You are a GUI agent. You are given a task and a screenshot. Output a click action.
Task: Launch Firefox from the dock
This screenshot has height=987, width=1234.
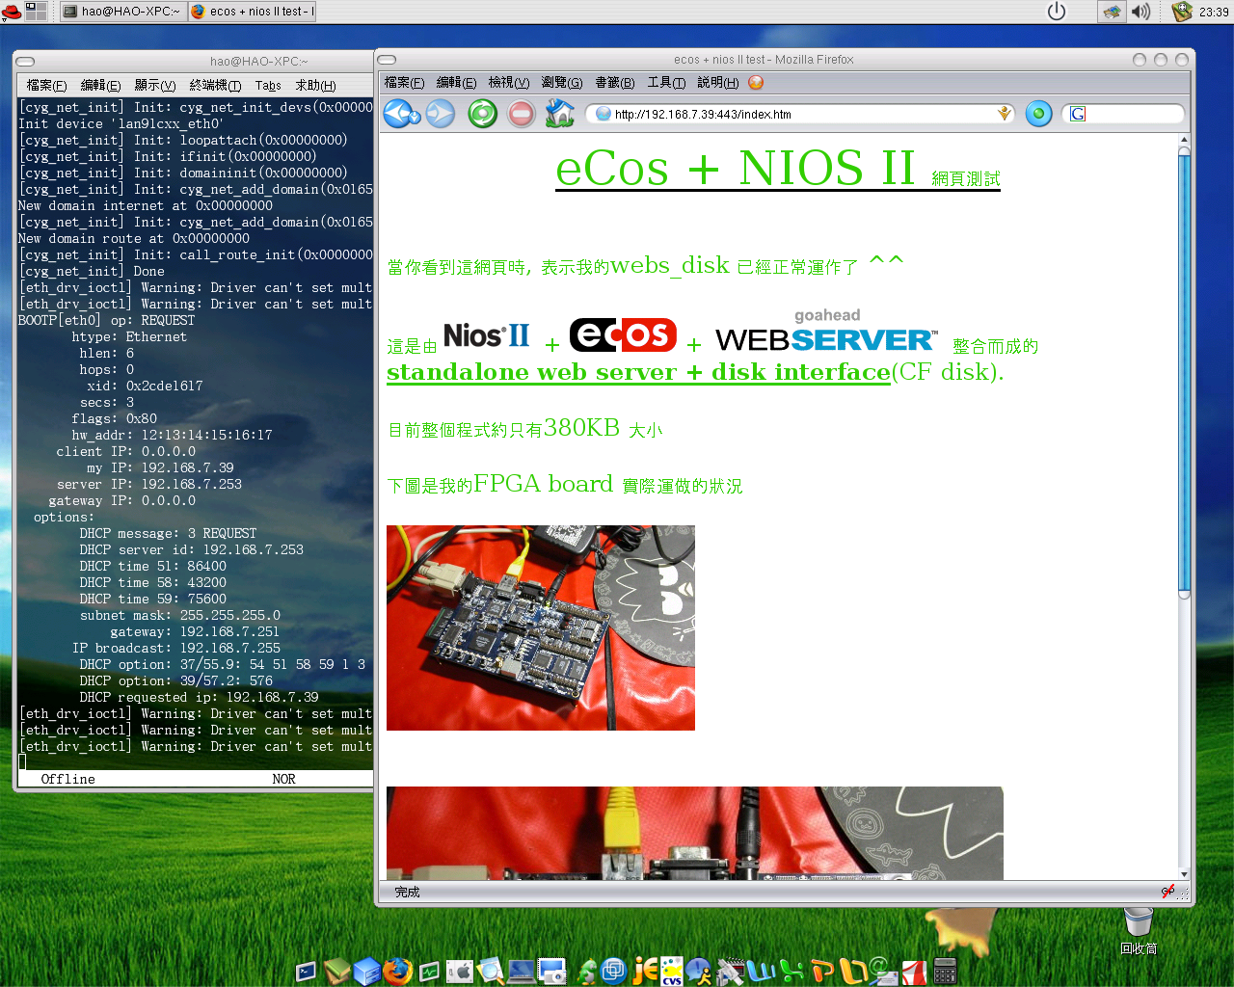click(x=397, y=971)
